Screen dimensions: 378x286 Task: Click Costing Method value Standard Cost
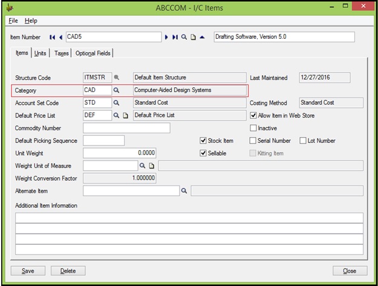pos(331,102)
